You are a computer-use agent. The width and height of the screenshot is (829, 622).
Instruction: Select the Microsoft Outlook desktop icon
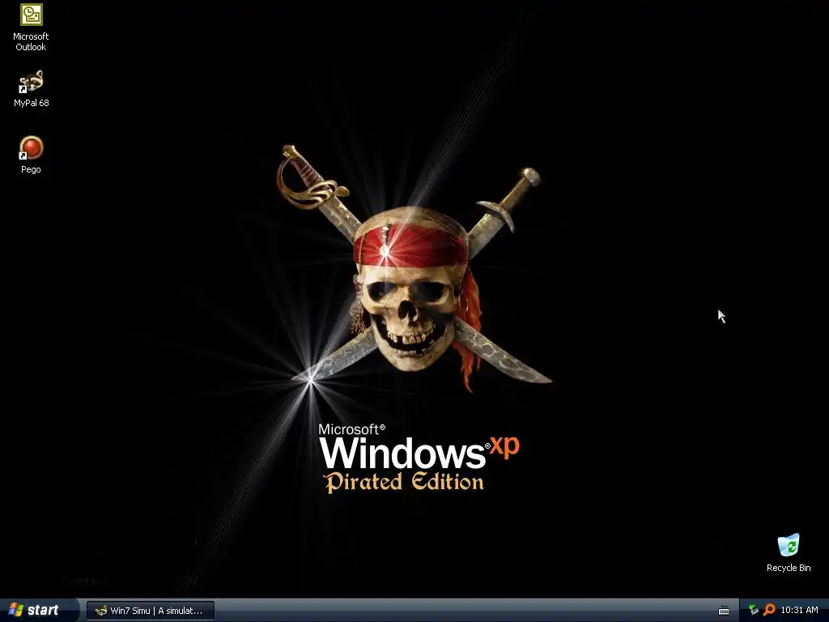[x=31, y=28]
